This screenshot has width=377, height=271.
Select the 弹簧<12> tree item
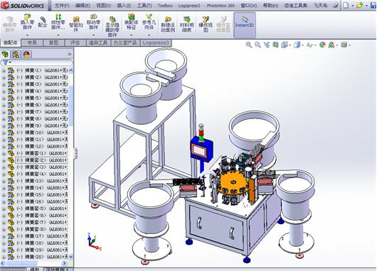point(38,147)
